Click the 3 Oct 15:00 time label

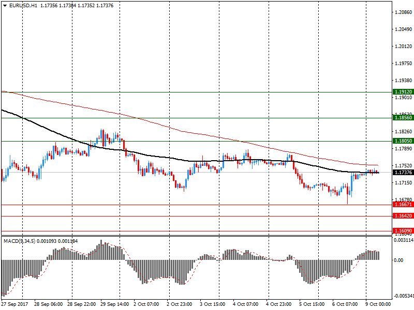coord(213,304)
